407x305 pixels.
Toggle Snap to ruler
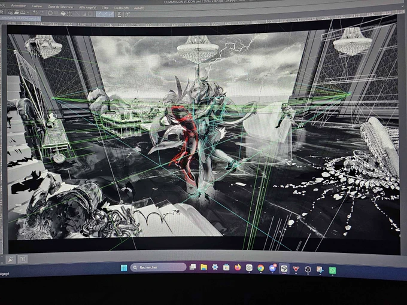click(x=98, y=14)
